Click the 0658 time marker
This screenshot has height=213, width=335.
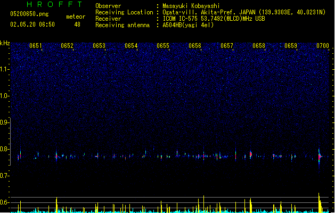coord(259,46)
